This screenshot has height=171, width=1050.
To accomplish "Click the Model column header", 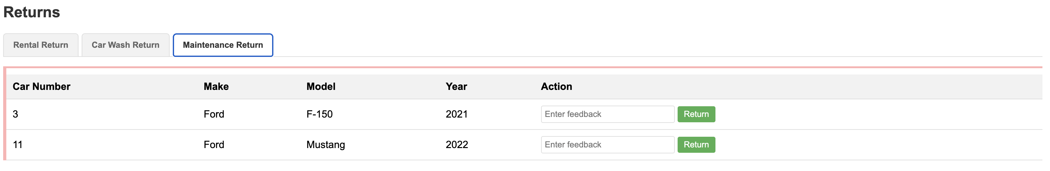I will point(321,86).
